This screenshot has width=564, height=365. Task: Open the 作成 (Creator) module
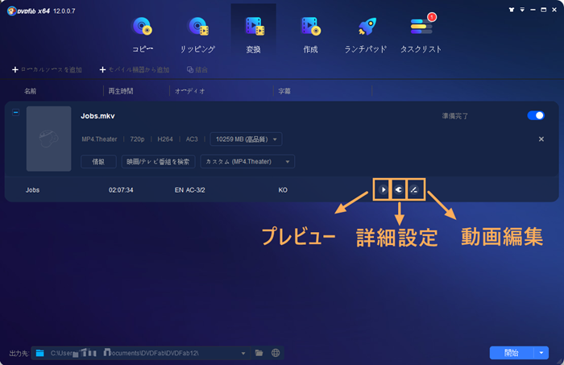[309, 32]
